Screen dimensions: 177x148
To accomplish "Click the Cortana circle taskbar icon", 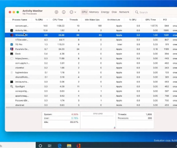I will pos(40,145).
